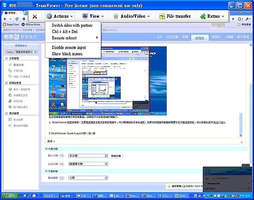Open the style selection item in sidebar

(16, 120)
